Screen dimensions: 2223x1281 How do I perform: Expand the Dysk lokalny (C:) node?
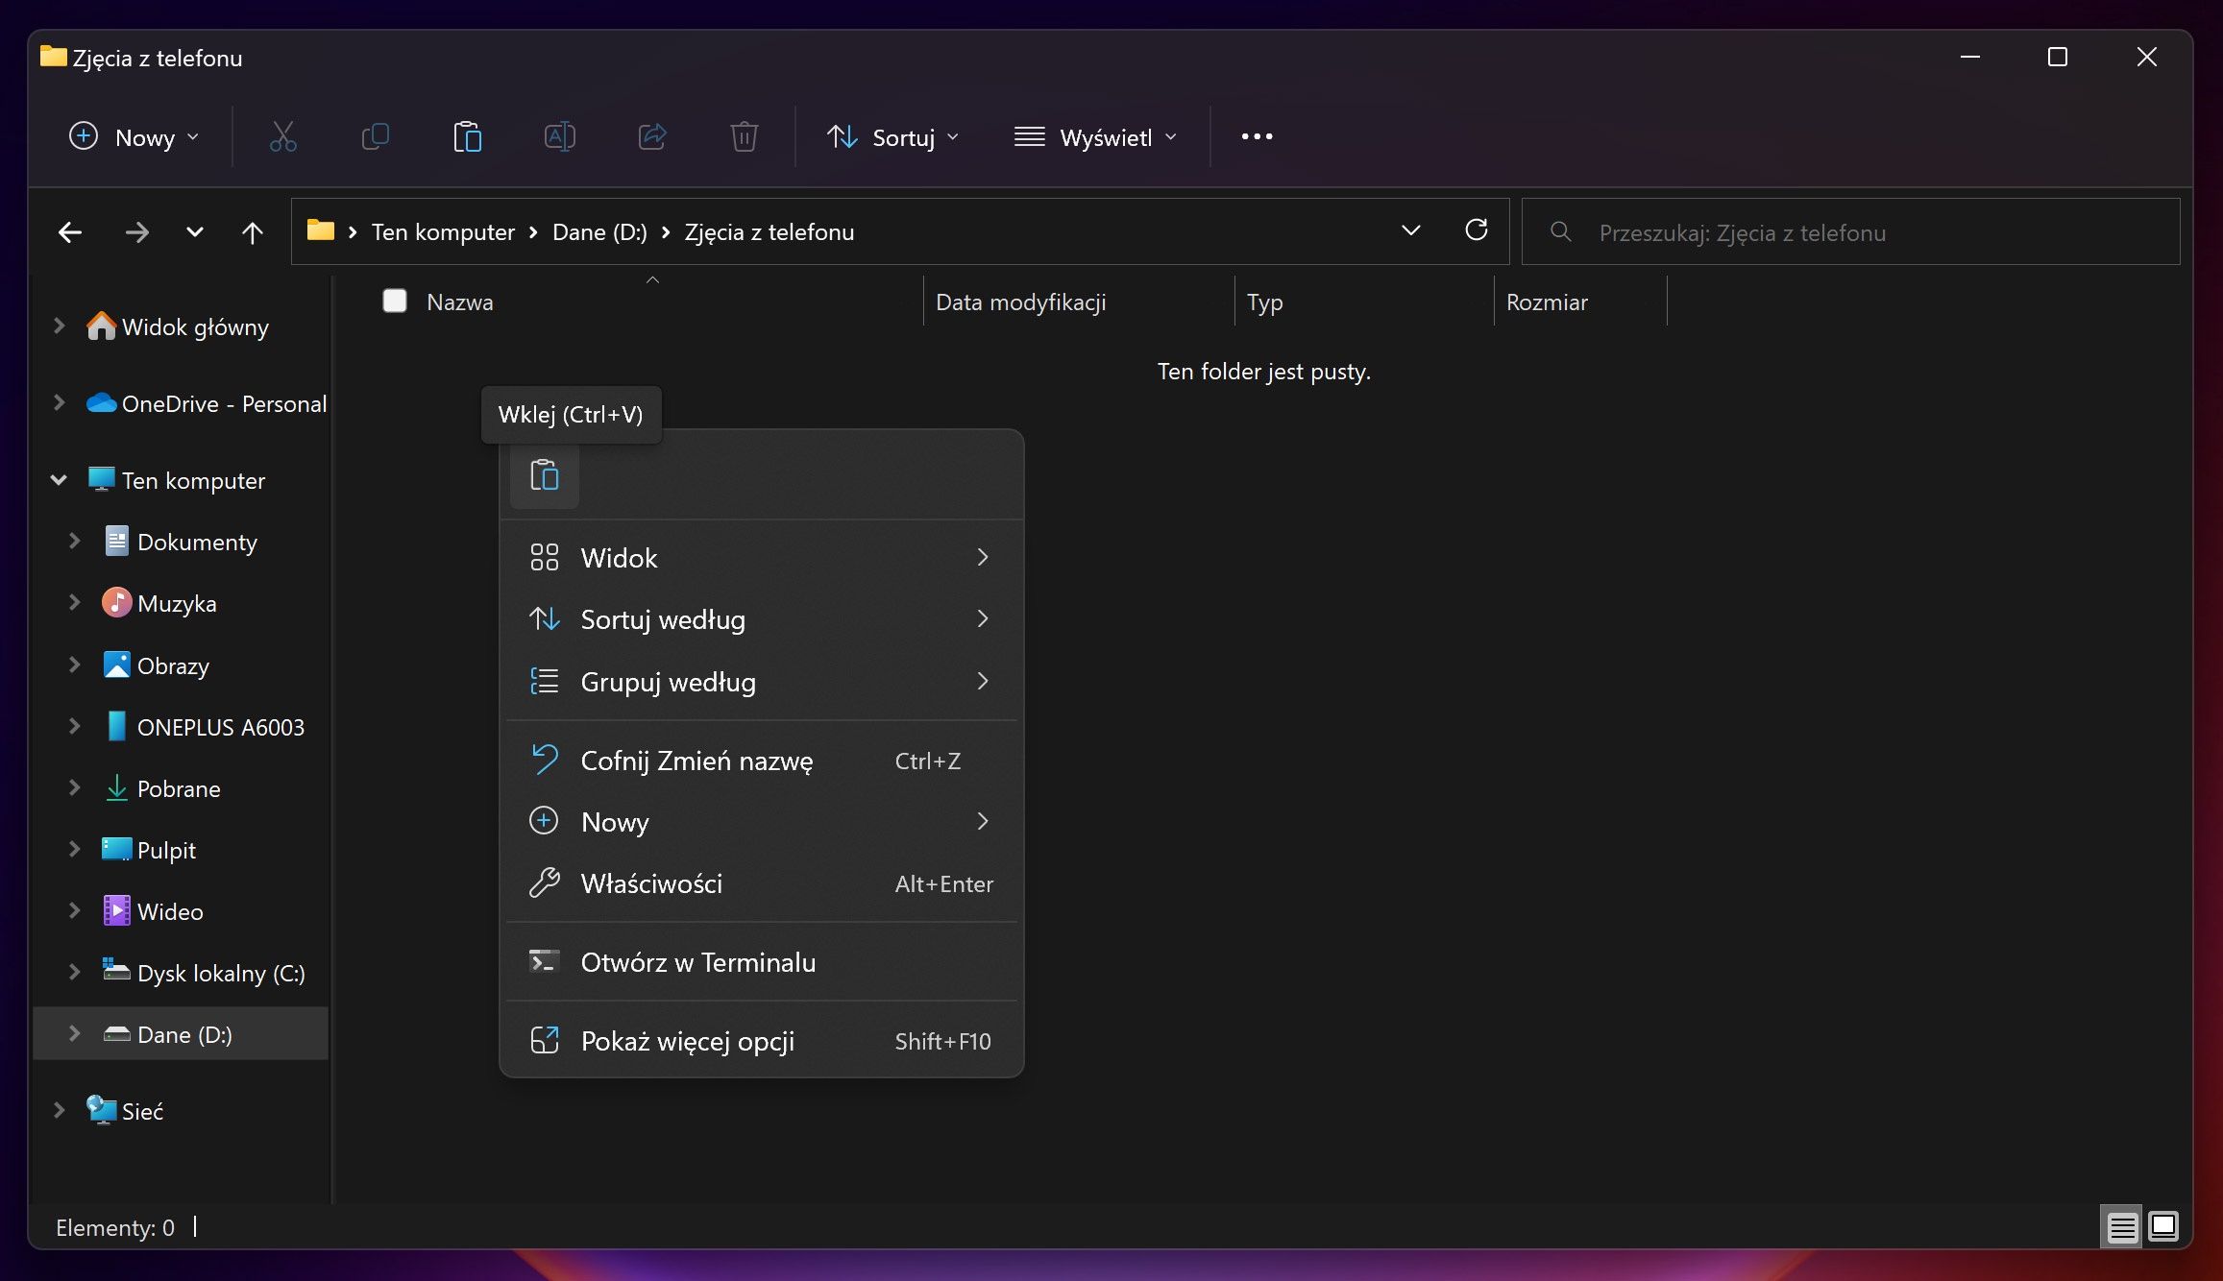(x=74, y=972)
